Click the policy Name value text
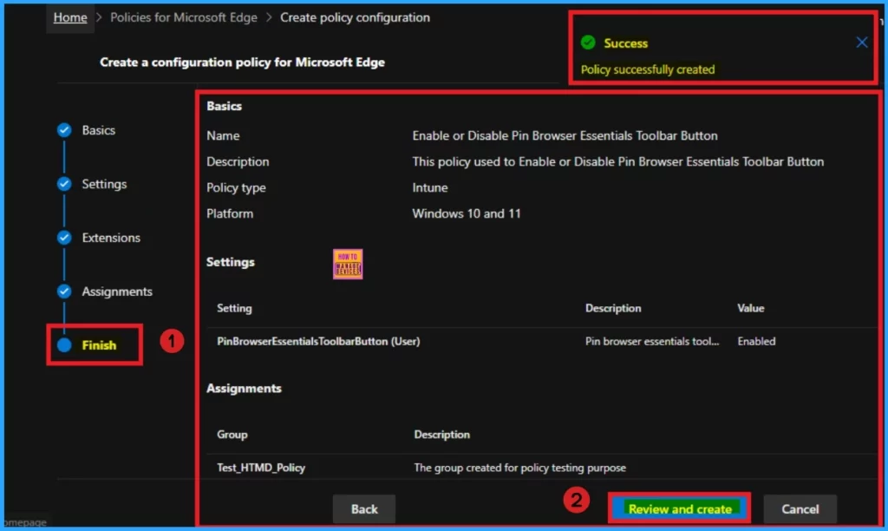The height and width of the screenshot is (531, 888). pos(565,136)
